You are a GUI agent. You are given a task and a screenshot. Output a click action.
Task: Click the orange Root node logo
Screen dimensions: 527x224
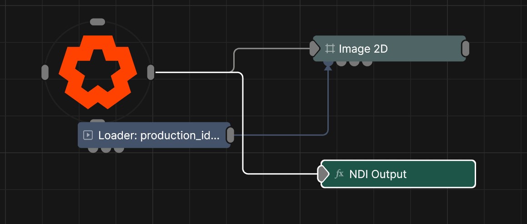(x=98, y=72)
